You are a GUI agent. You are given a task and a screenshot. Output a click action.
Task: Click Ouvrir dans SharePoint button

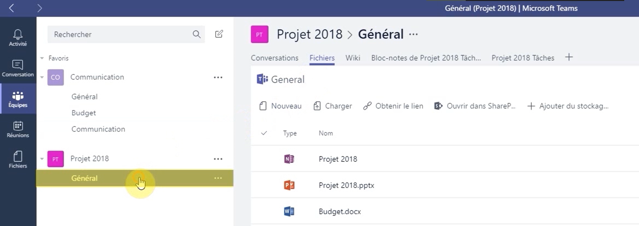click(x=475, y=106)
